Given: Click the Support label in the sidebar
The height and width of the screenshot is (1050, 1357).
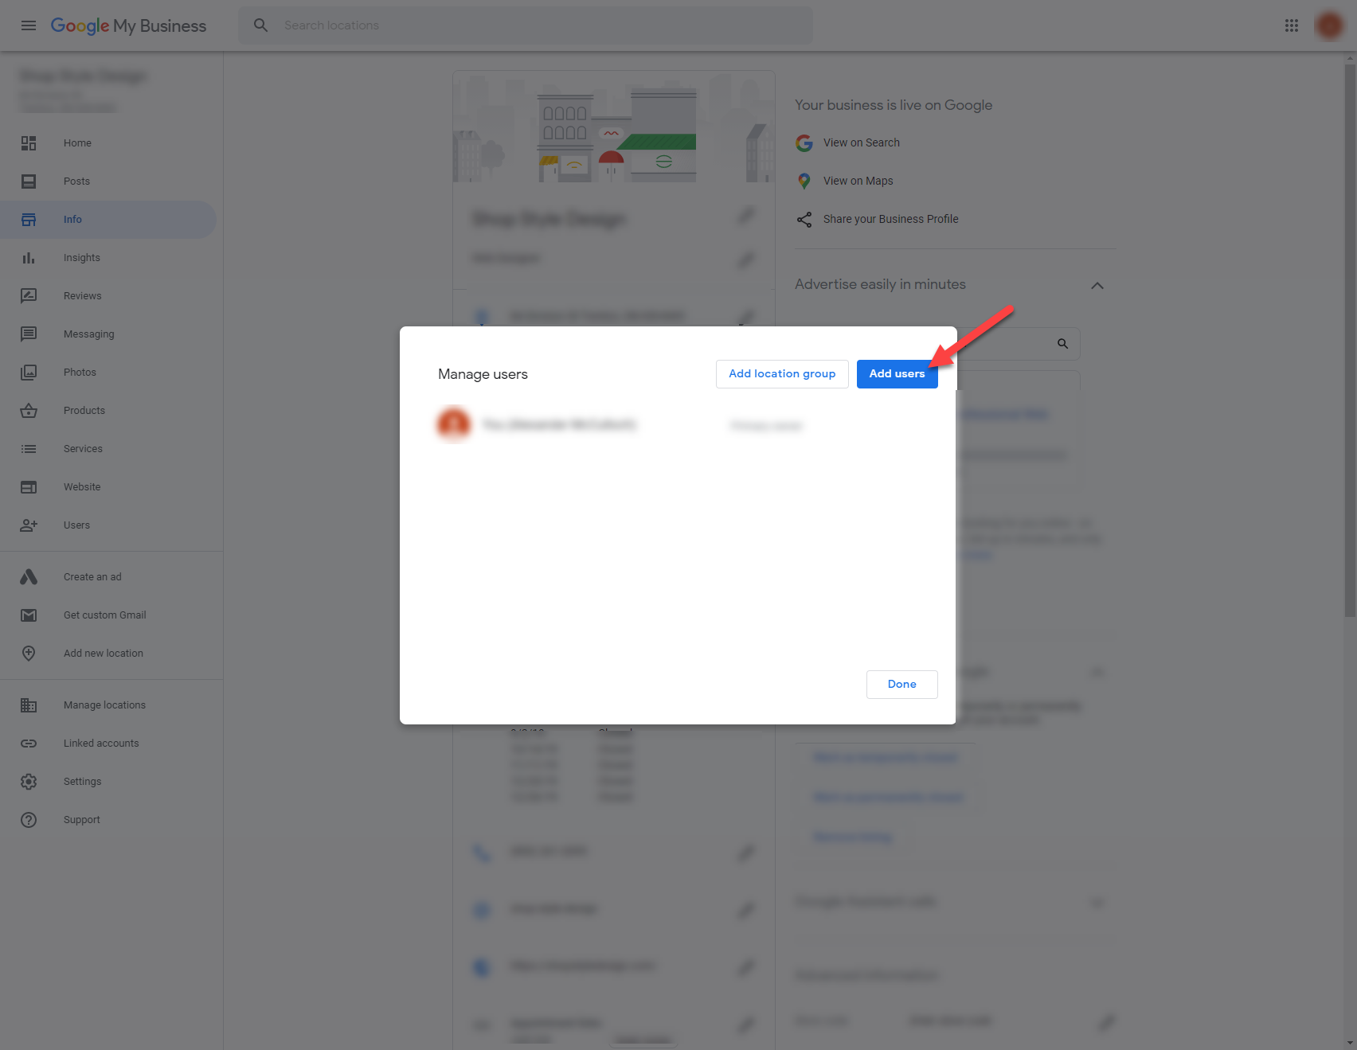Looking at the screenshot, I should click(x=82, y=820).
